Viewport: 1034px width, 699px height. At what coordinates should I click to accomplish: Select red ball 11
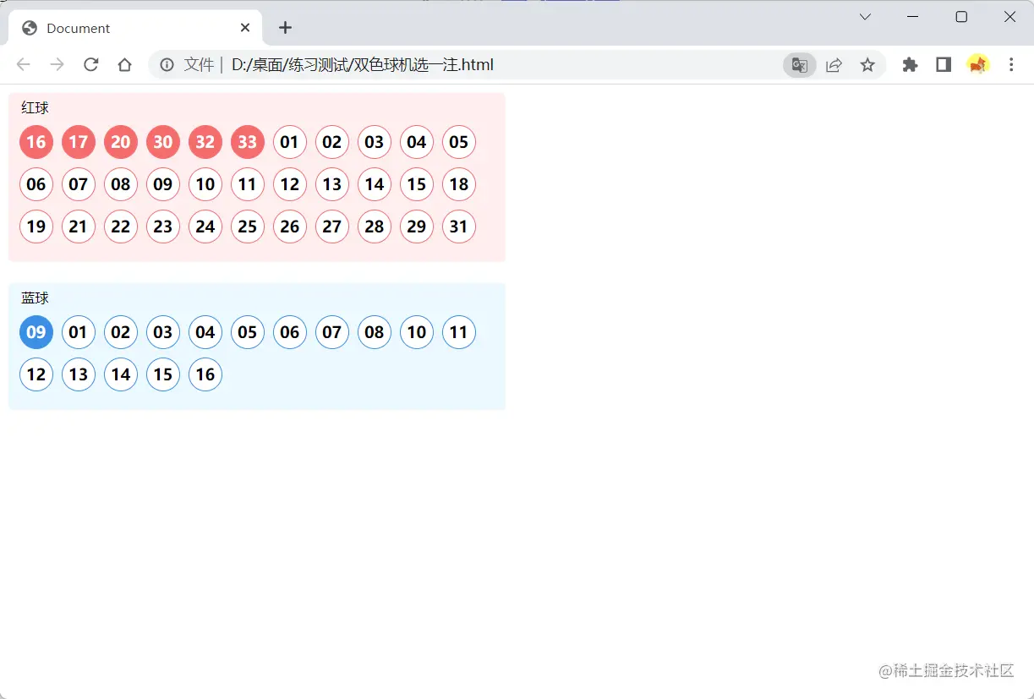[248, 184]
